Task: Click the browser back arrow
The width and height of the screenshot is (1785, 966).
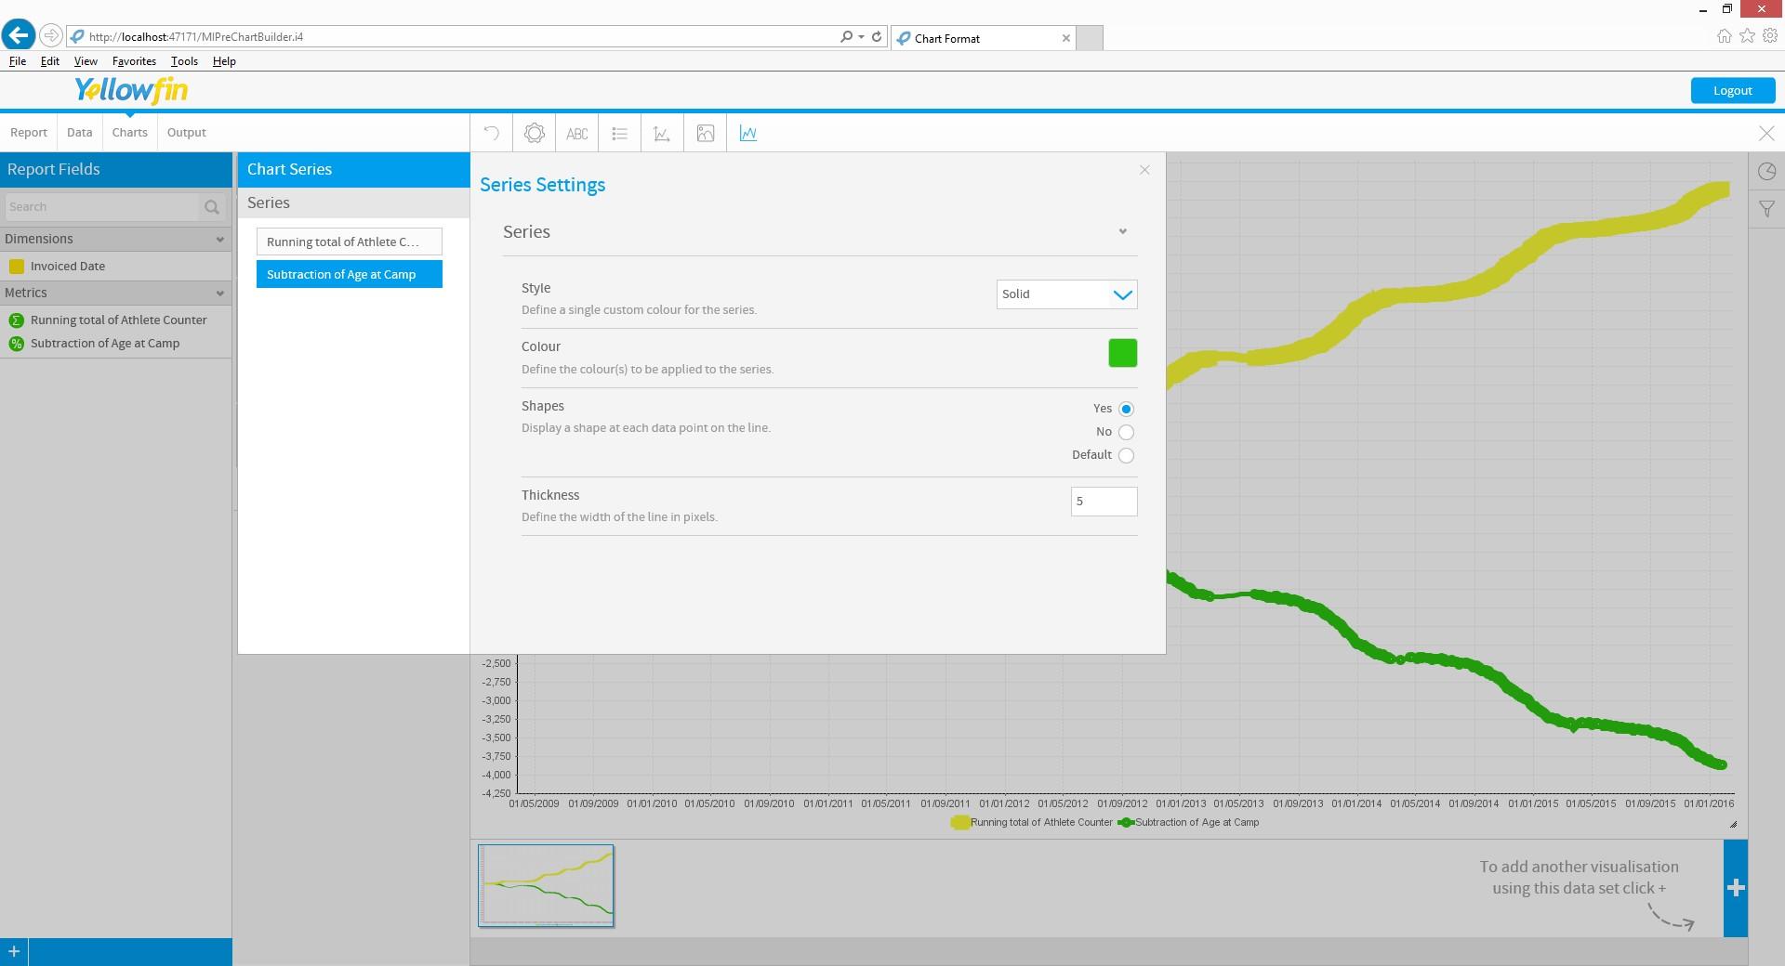Action: [19, 35]
